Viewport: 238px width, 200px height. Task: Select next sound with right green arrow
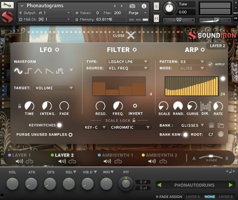pos(231,185)
